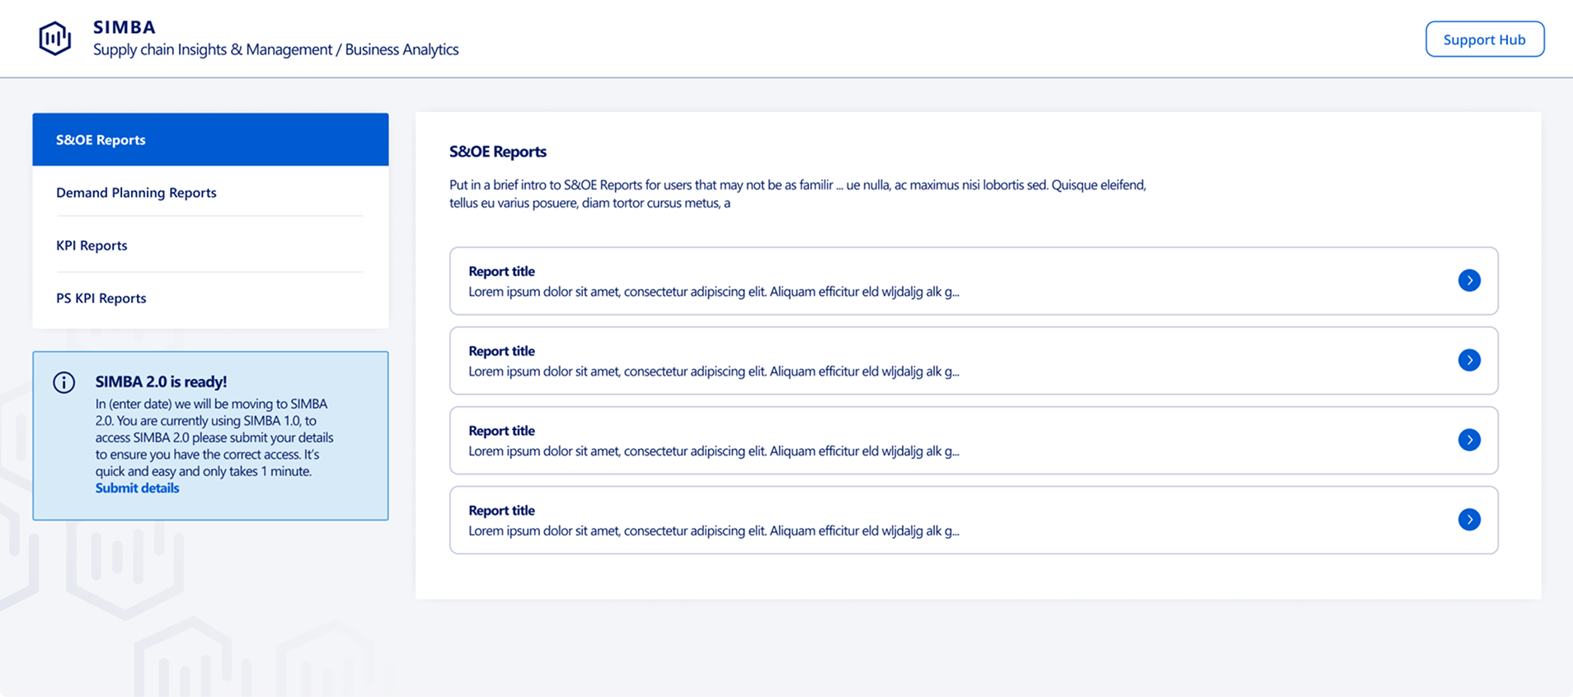Image resolution: width=1573 pixels, height=697 pixels.
Task: Open the first report using its arrow icon
Action: pyautogui.click(x=1469, y=280)
